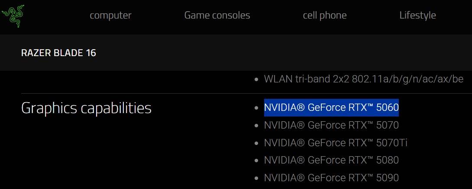Click the RAZER BLADE 16 title

tap(58, 53)
